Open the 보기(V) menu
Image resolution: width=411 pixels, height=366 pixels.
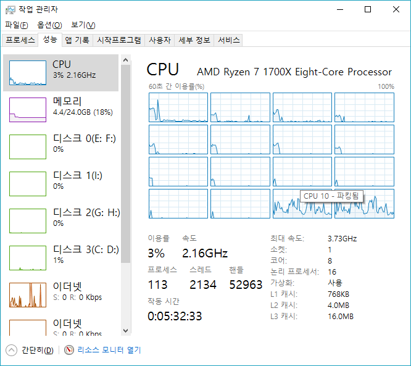pos(83,25)
